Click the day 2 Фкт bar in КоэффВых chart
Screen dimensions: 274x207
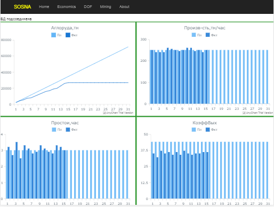click(157, 178)
